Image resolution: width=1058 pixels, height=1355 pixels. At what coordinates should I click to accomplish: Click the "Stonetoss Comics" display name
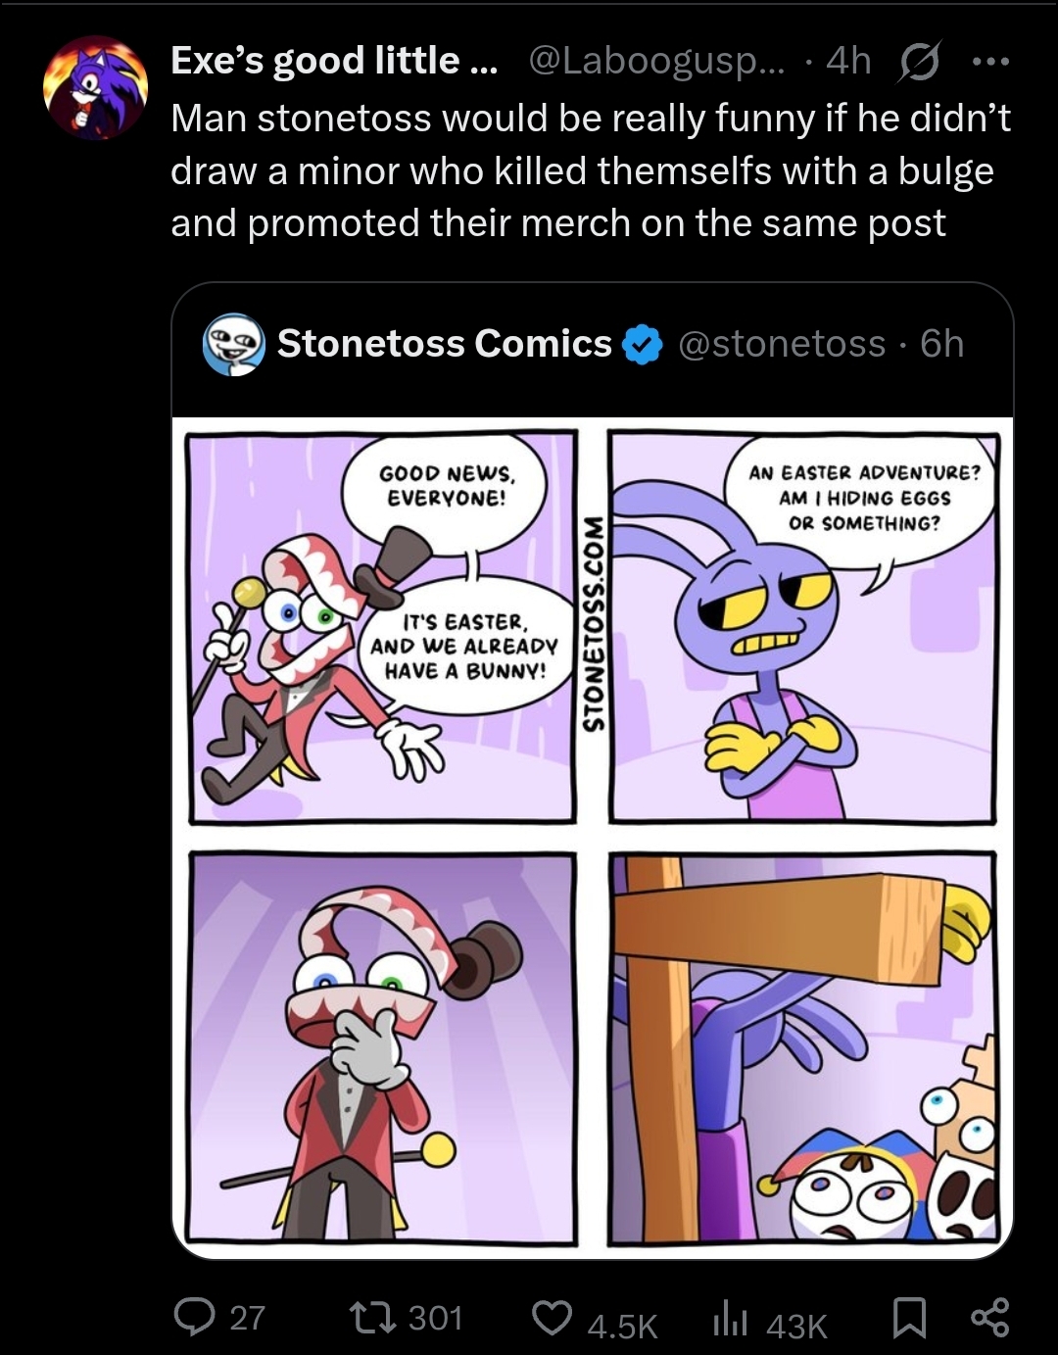[x=445, y=344]
